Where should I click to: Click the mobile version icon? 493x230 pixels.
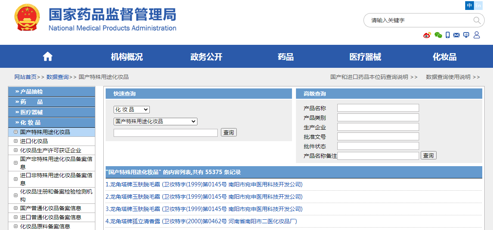pos(447,35)
